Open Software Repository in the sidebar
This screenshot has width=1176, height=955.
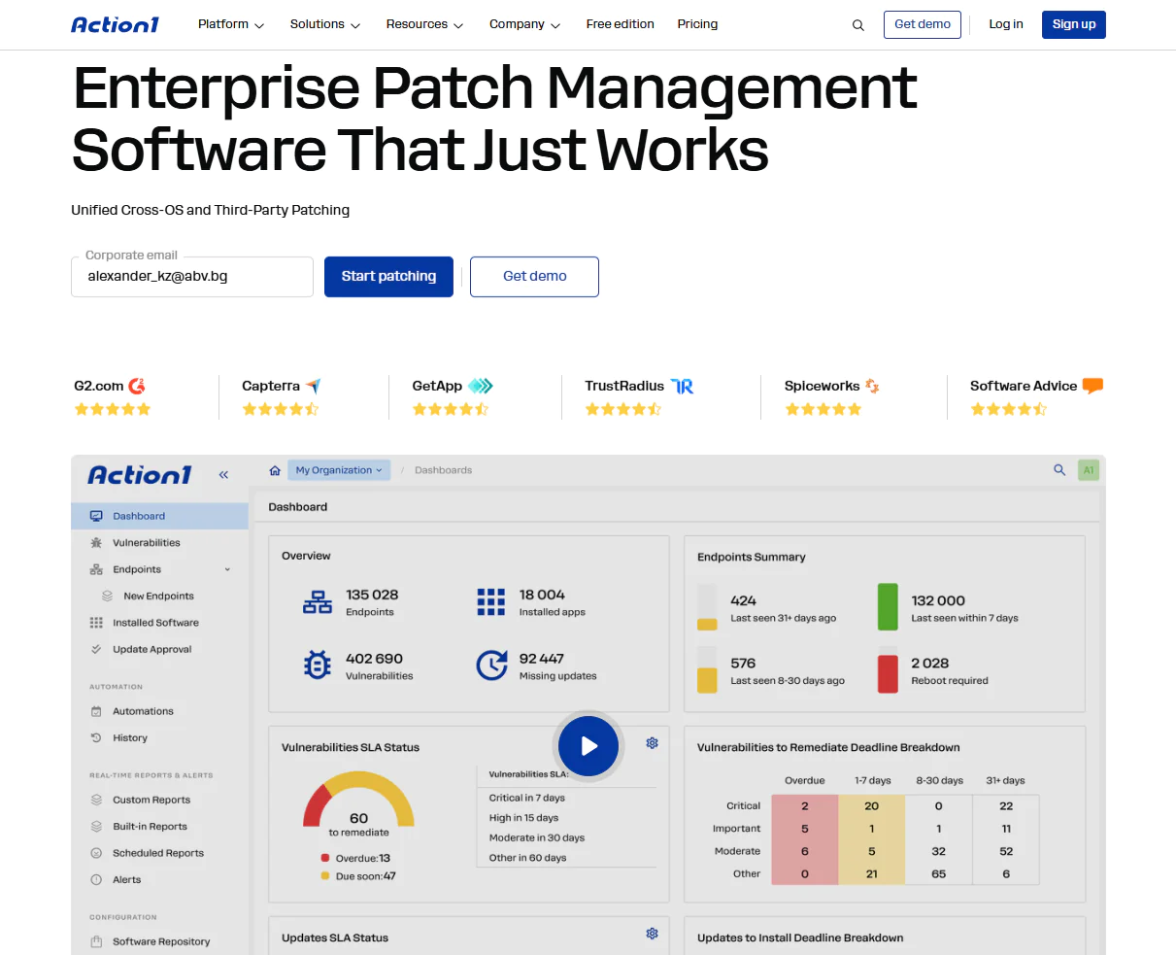coord(159,941)
